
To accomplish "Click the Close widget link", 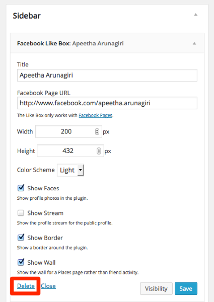I will 48,286.
